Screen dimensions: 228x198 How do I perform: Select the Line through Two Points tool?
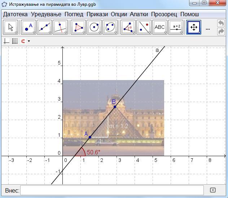click(44, 27)
